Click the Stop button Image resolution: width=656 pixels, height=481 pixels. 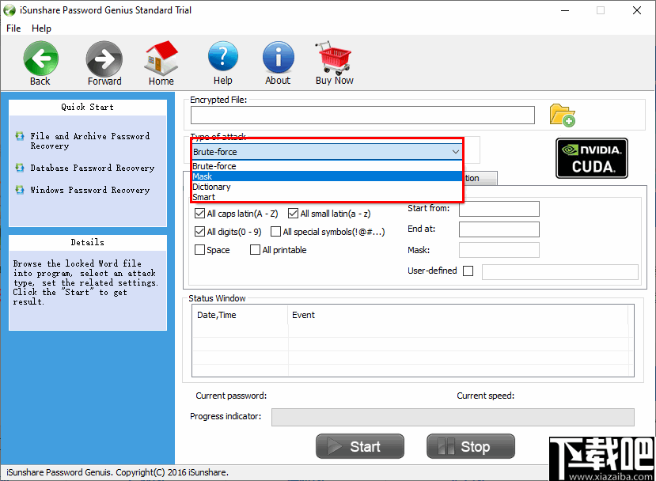pos(471,446)
